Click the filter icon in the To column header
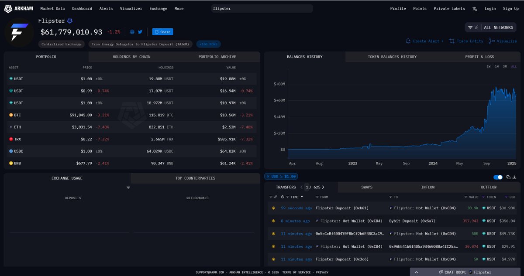 (x=391, y=197)
